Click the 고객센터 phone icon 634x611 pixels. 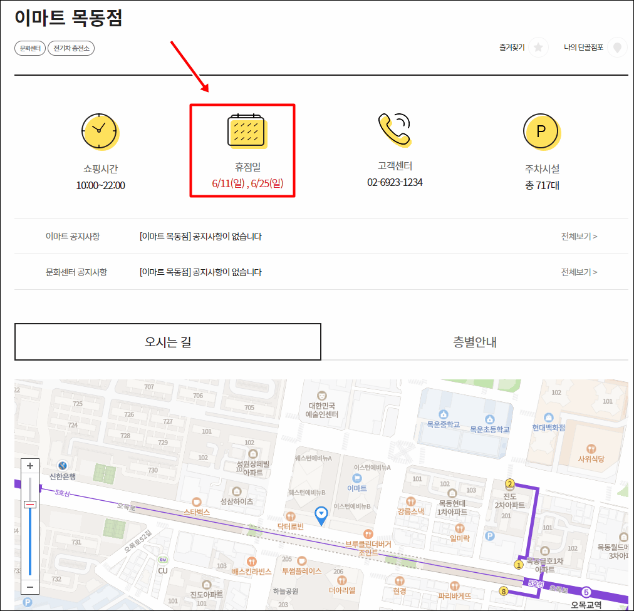395,130
